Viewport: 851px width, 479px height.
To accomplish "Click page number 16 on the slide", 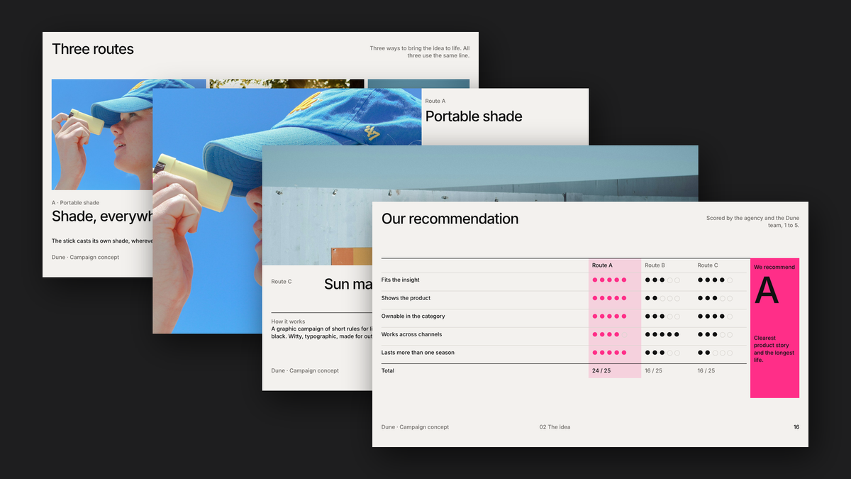I will 796,427.
